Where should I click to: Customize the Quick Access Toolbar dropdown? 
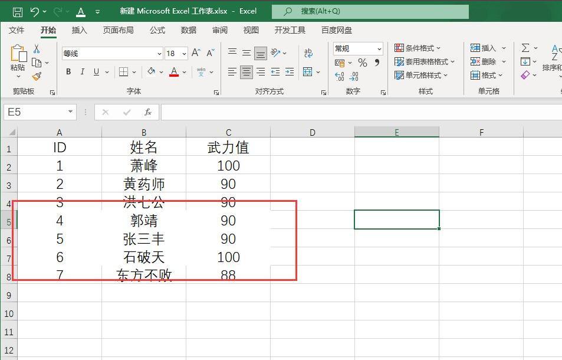point(97,12)
